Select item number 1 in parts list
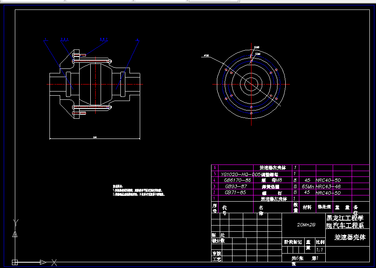This screenshot has height=268, width=376. (214, 198)
